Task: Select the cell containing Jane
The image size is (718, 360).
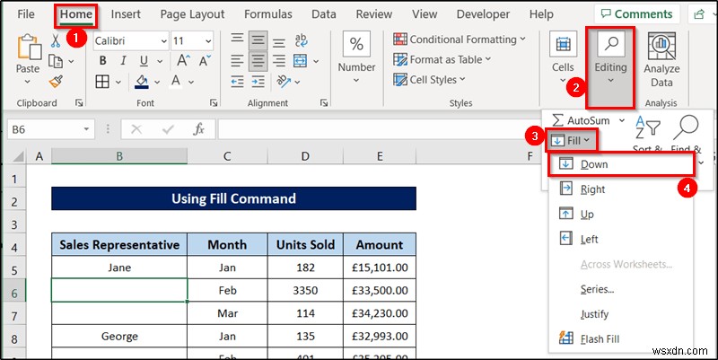Action: pos(119,267)
